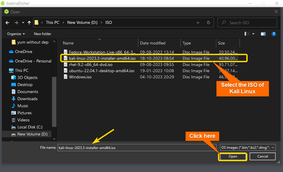Image resolution: width=283 pixels, height=172 pixels.
Task: Click Date modified 19-01-2023 10:08 cell
Action: pos(157,71)
